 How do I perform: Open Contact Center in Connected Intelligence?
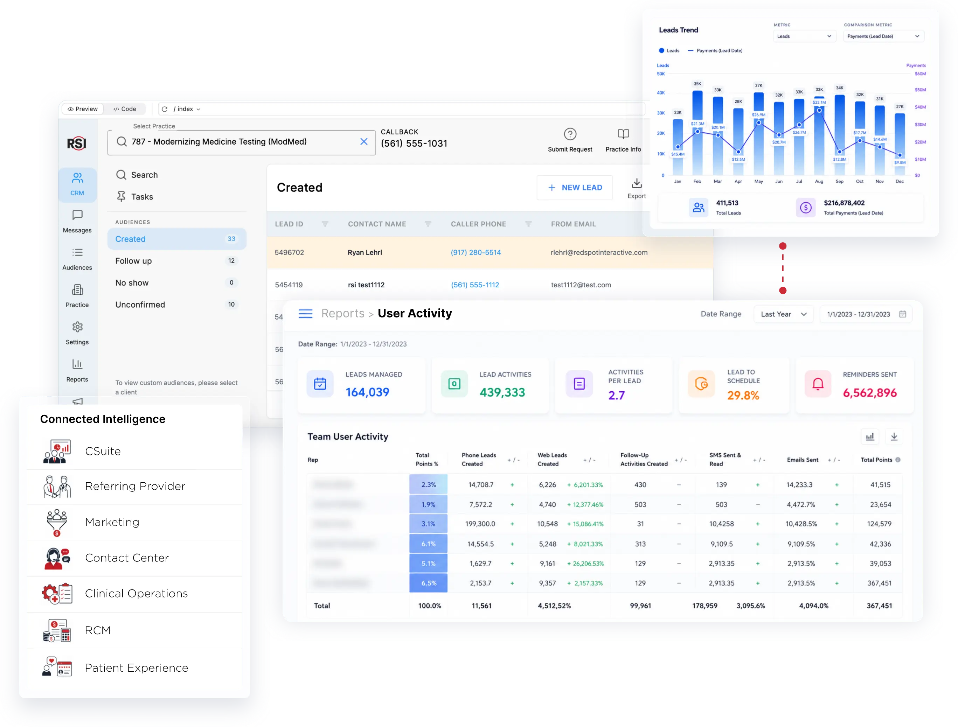(x=134, y=558)
